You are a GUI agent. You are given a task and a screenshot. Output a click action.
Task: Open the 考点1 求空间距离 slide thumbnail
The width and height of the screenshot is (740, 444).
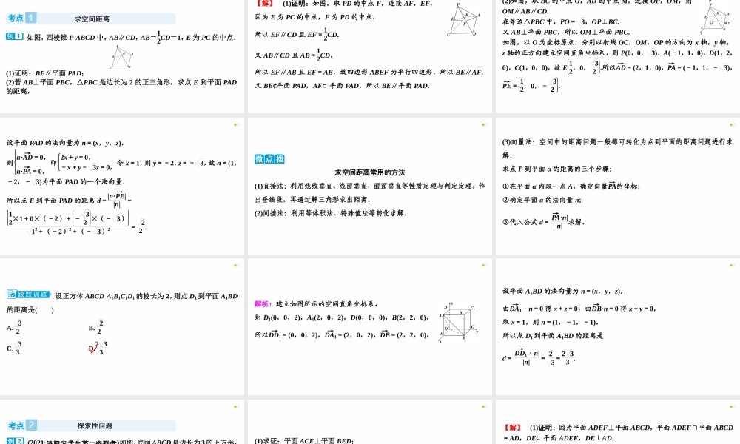pos(122,56)
